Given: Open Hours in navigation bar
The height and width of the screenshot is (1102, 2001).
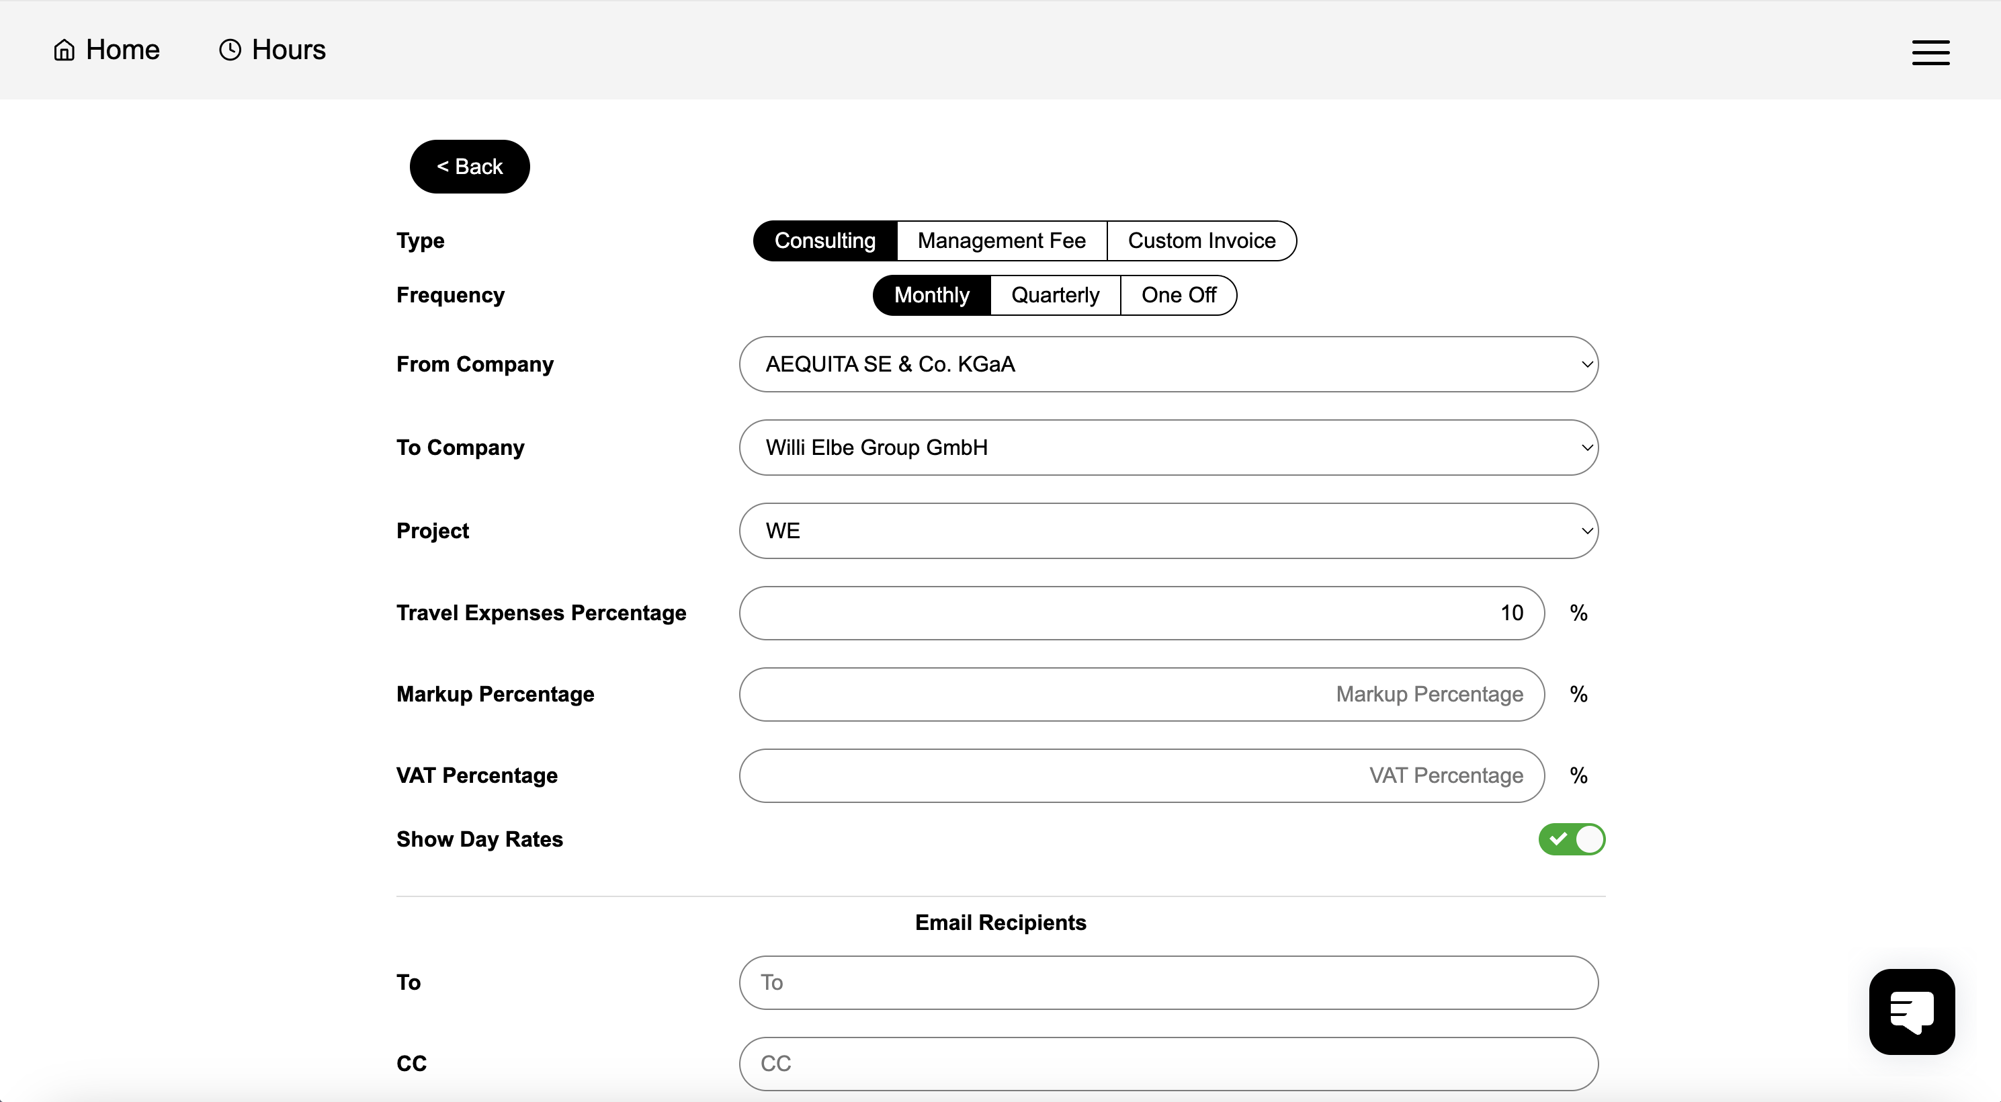Looking at the screenshot, I should coord(288,50).
